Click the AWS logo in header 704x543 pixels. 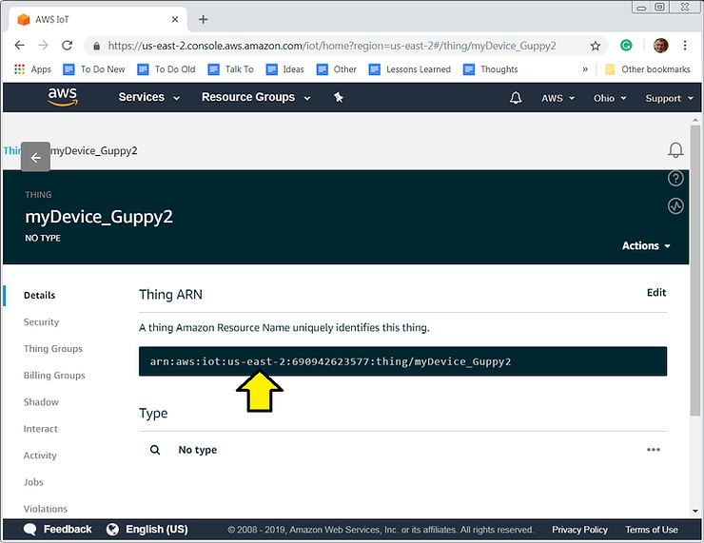[x=63, y=97]
